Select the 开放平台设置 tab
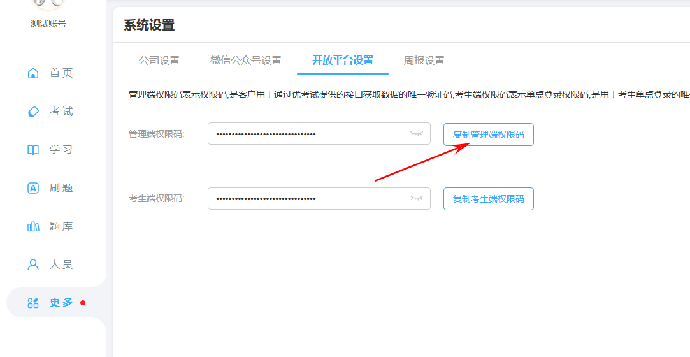This screenshot has width=690, height=357. [x=343, y=61]
